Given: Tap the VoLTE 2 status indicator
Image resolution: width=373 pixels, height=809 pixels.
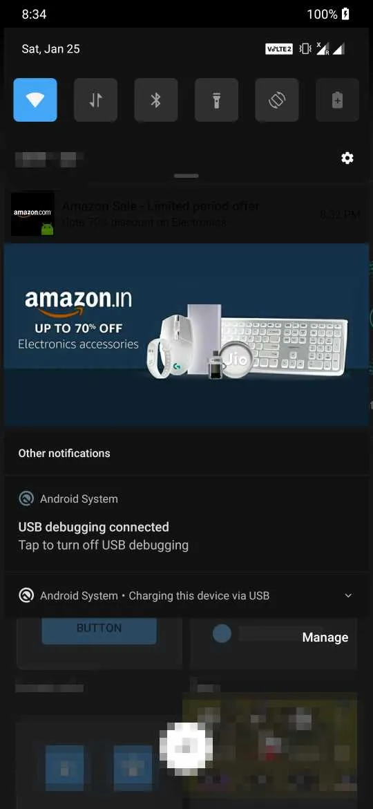Looking at the screenshot, I should (x=279, y=49).
